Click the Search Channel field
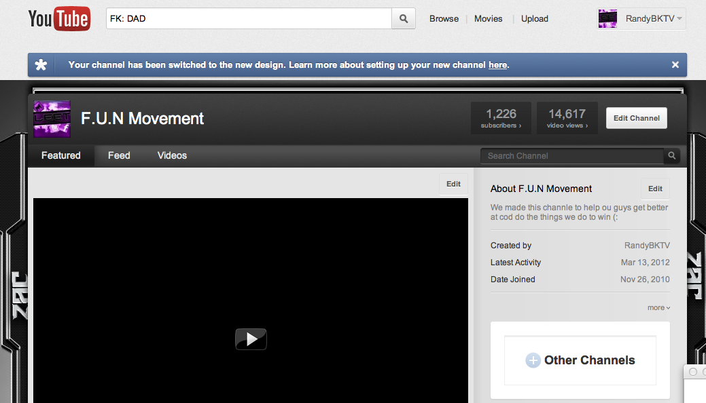 pyautogui.click(x=572, y=155)
